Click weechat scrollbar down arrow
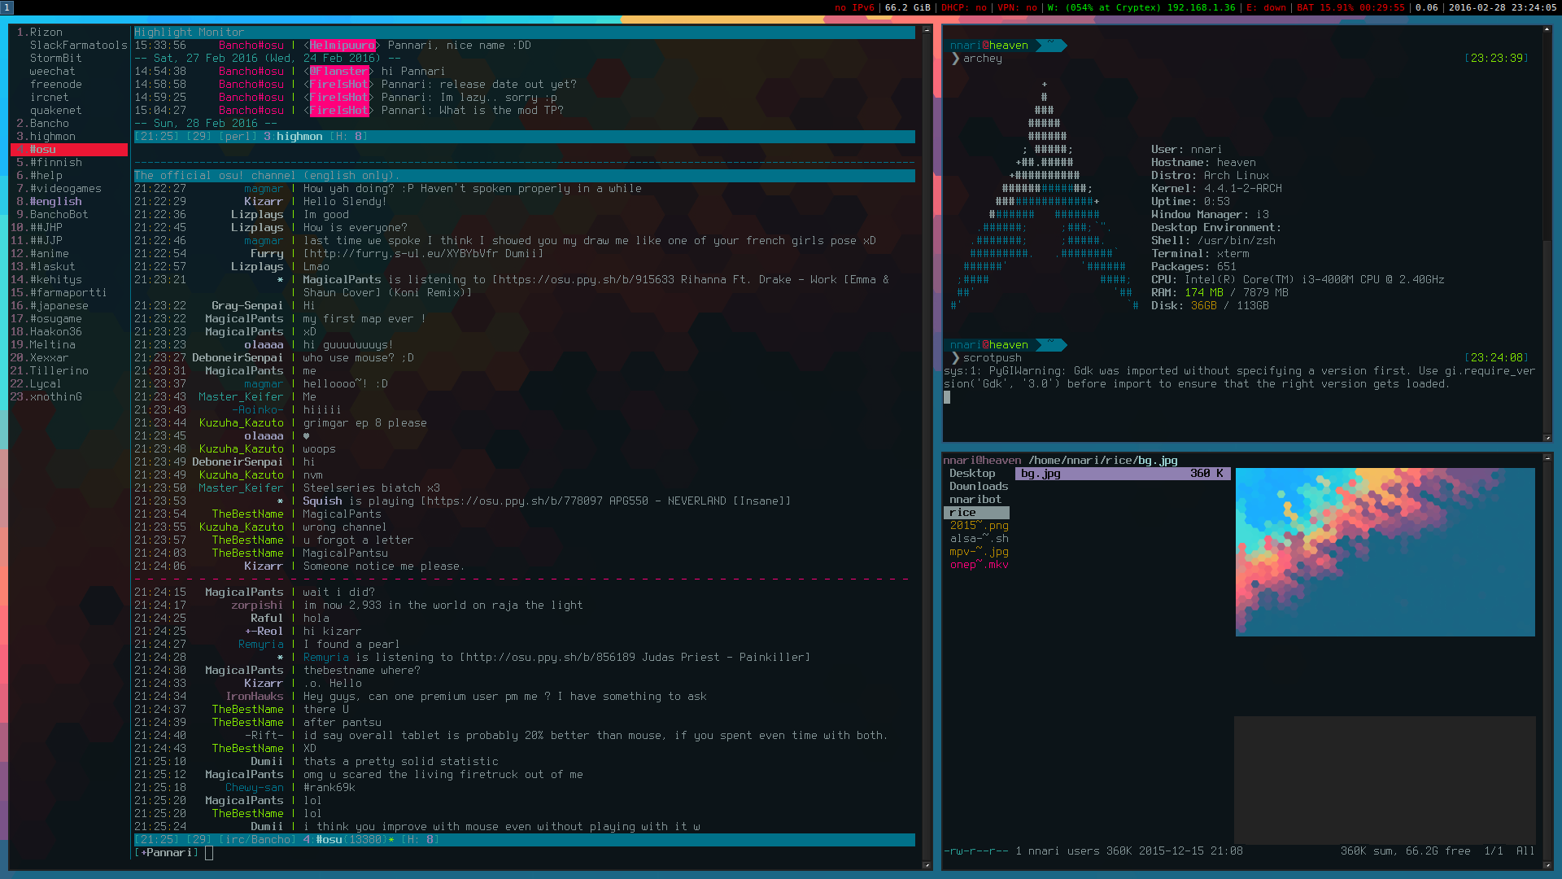1562x879 pixels. coord(927,865)
